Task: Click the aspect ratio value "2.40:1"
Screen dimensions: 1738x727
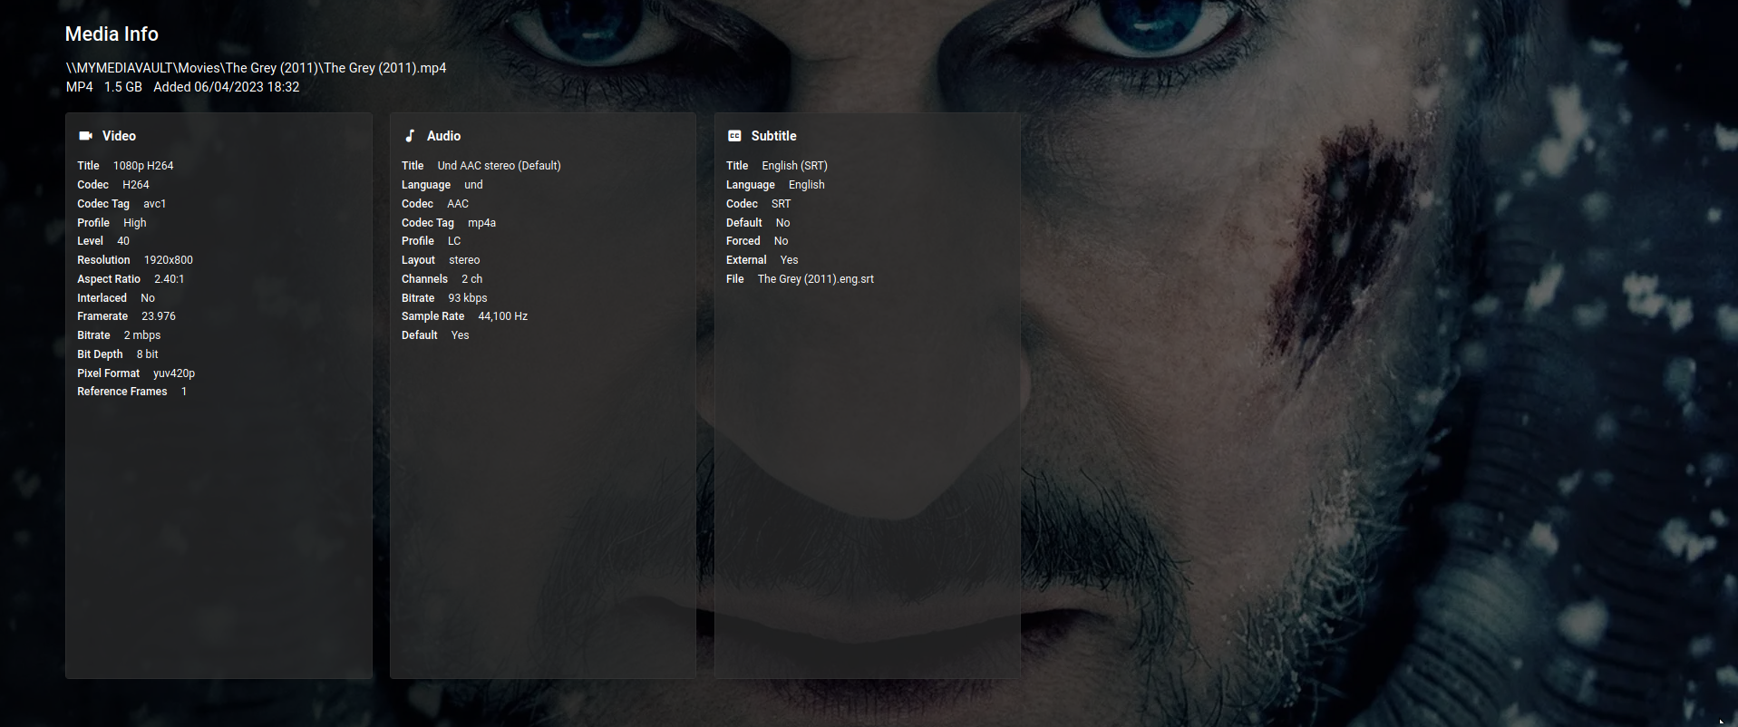Action: 170,279
